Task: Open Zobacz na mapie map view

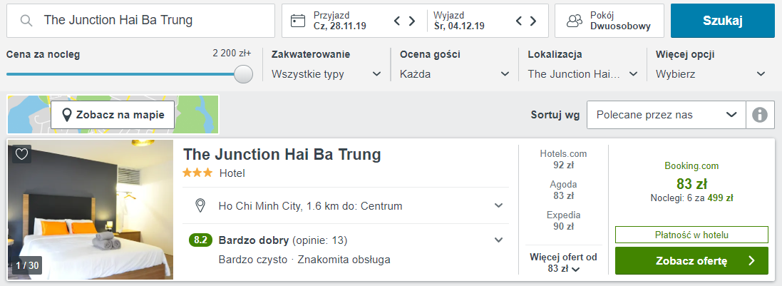Action: [113, 115]
